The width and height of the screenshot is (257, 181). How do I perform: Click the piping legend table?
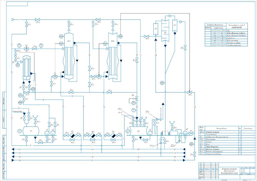coord(226,34)
